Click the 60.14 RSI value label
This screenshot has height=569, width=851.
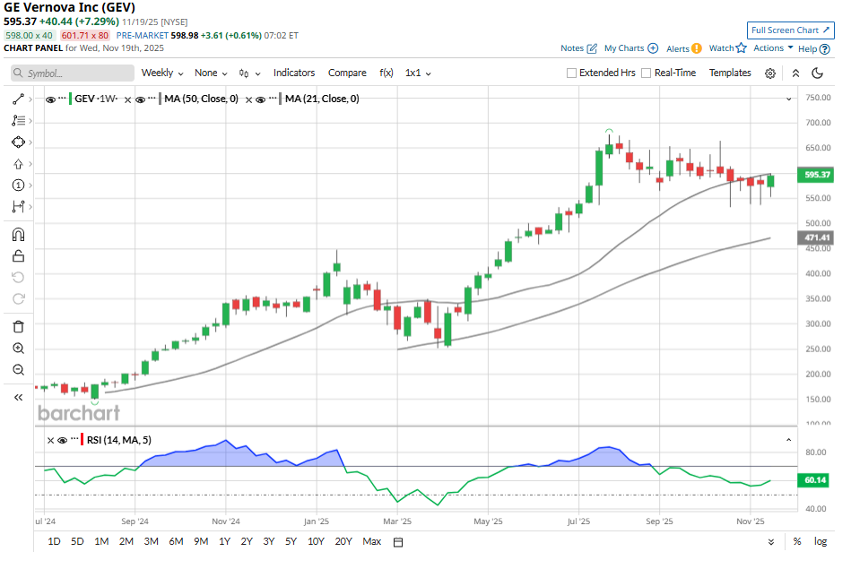click(813, 480)
